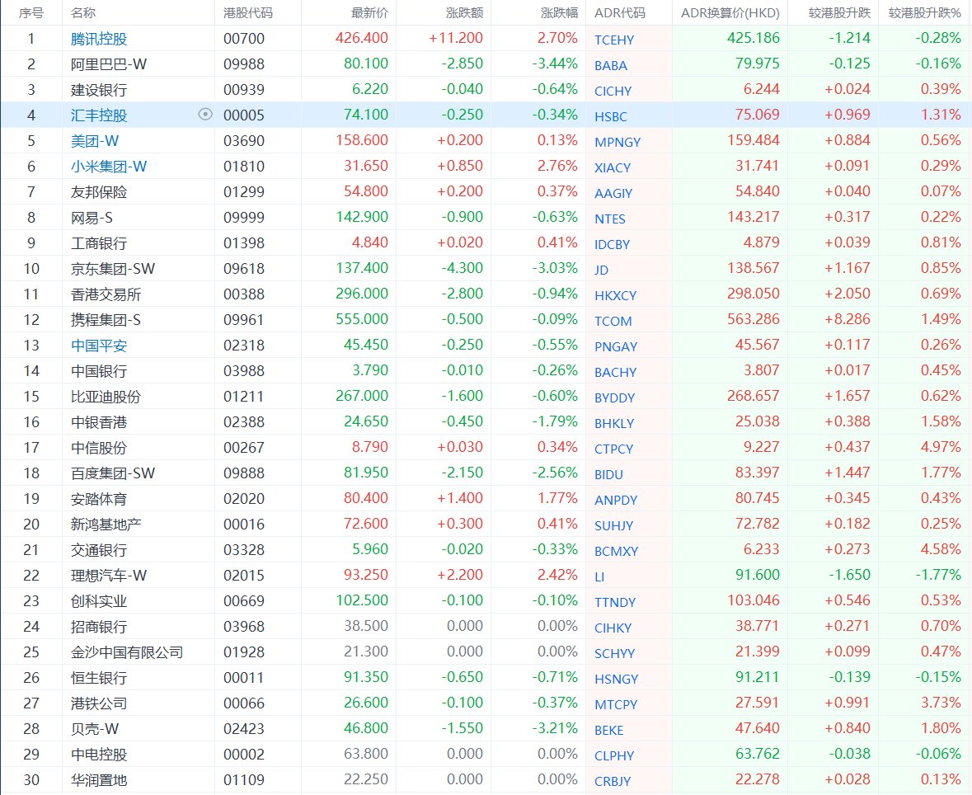Image resolution: width=972 pixels, height=795 pixels.
Task: Open the CLPHY ADR code link
Action: (x=613, y=756)
